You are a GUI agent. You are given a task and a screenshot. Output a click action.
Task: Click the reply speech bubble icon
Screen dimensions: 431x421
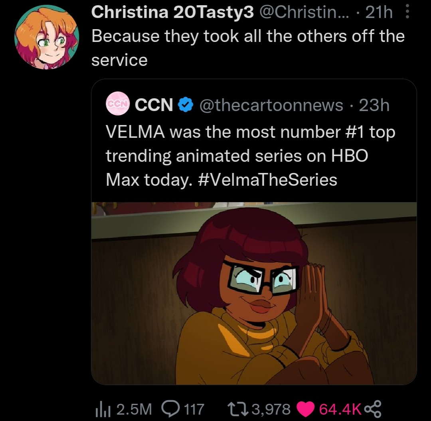(x=170, y=408)
